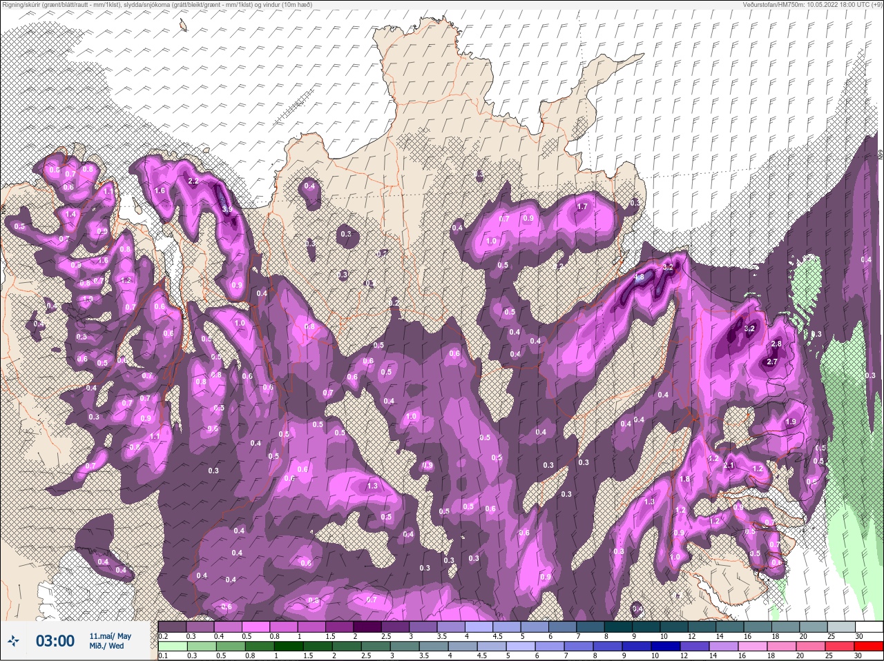Pick the lightest green 0.1 swatch

point(172,647)
